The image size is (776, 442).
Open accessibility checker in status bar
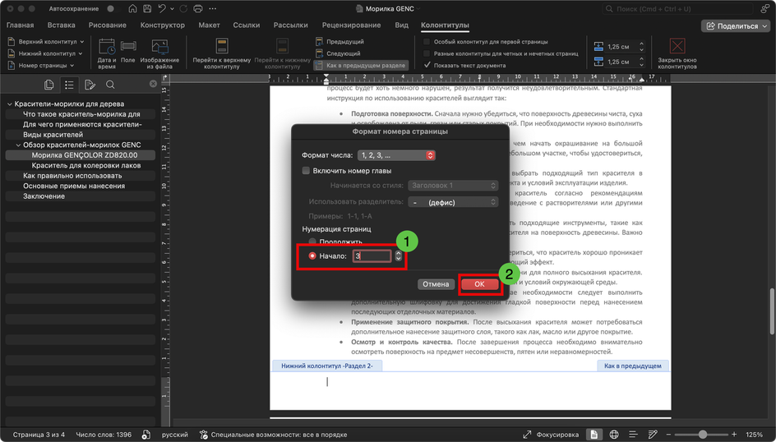273,435
